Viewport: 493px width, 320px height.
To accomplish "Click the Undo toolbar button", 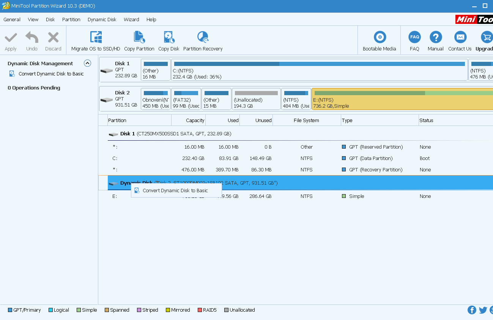I will point(32,41).
